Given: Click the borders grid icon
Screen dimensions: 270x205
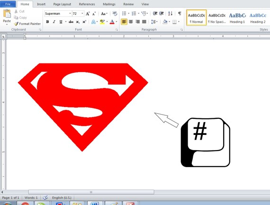Looking at the screenshot, I should (174, 22).
